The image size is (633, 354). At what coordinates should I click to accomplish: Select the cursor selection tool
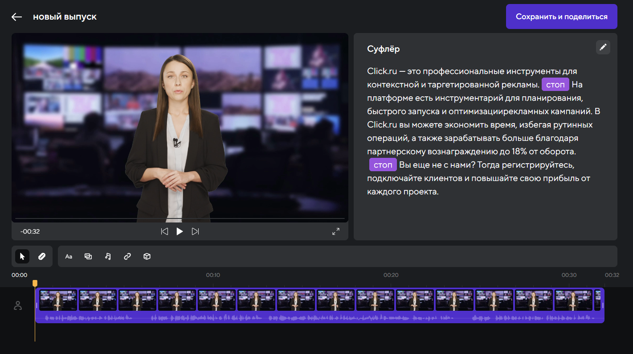(x=22, y=256)
